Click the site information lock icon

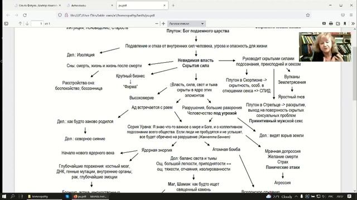(x=66, y=15)
